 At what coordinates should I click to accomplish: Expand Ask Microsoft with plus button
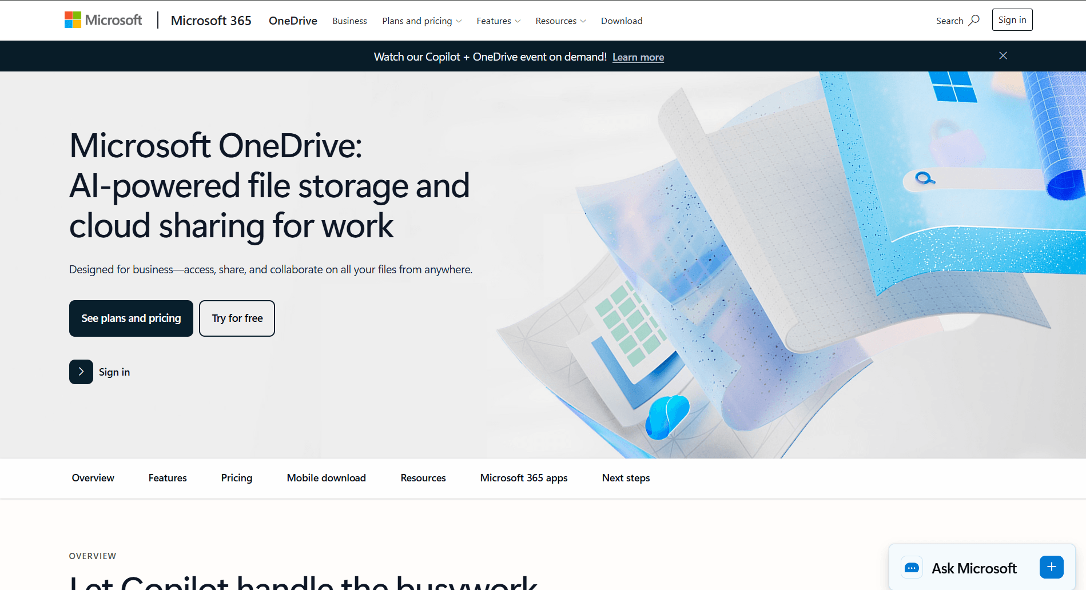(x=1051, y=567)
